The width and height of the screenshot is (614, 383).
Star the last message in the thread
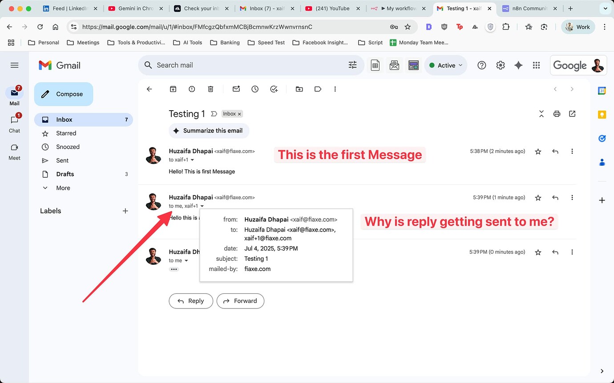tap(538, 252)
